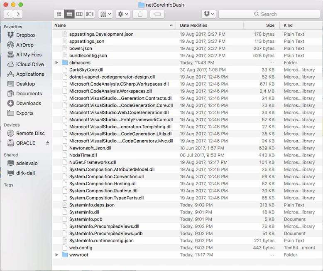The height and width of the screenshot is (271, 323).
Task: Expand the climacons folder disclosure triangle
Action: 57,62
